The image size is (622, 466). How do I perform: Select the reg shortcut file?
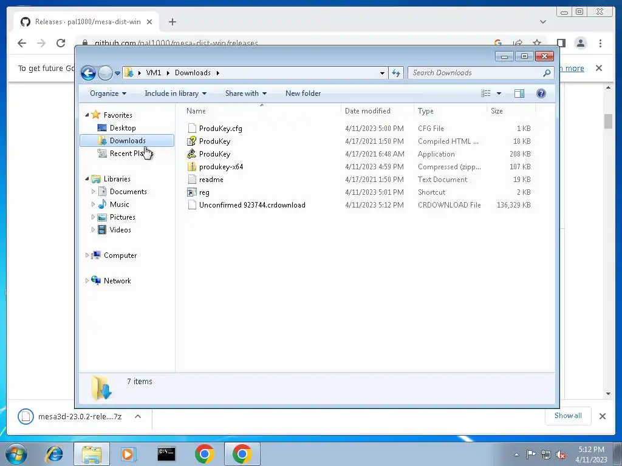click(x=204, y=192)
